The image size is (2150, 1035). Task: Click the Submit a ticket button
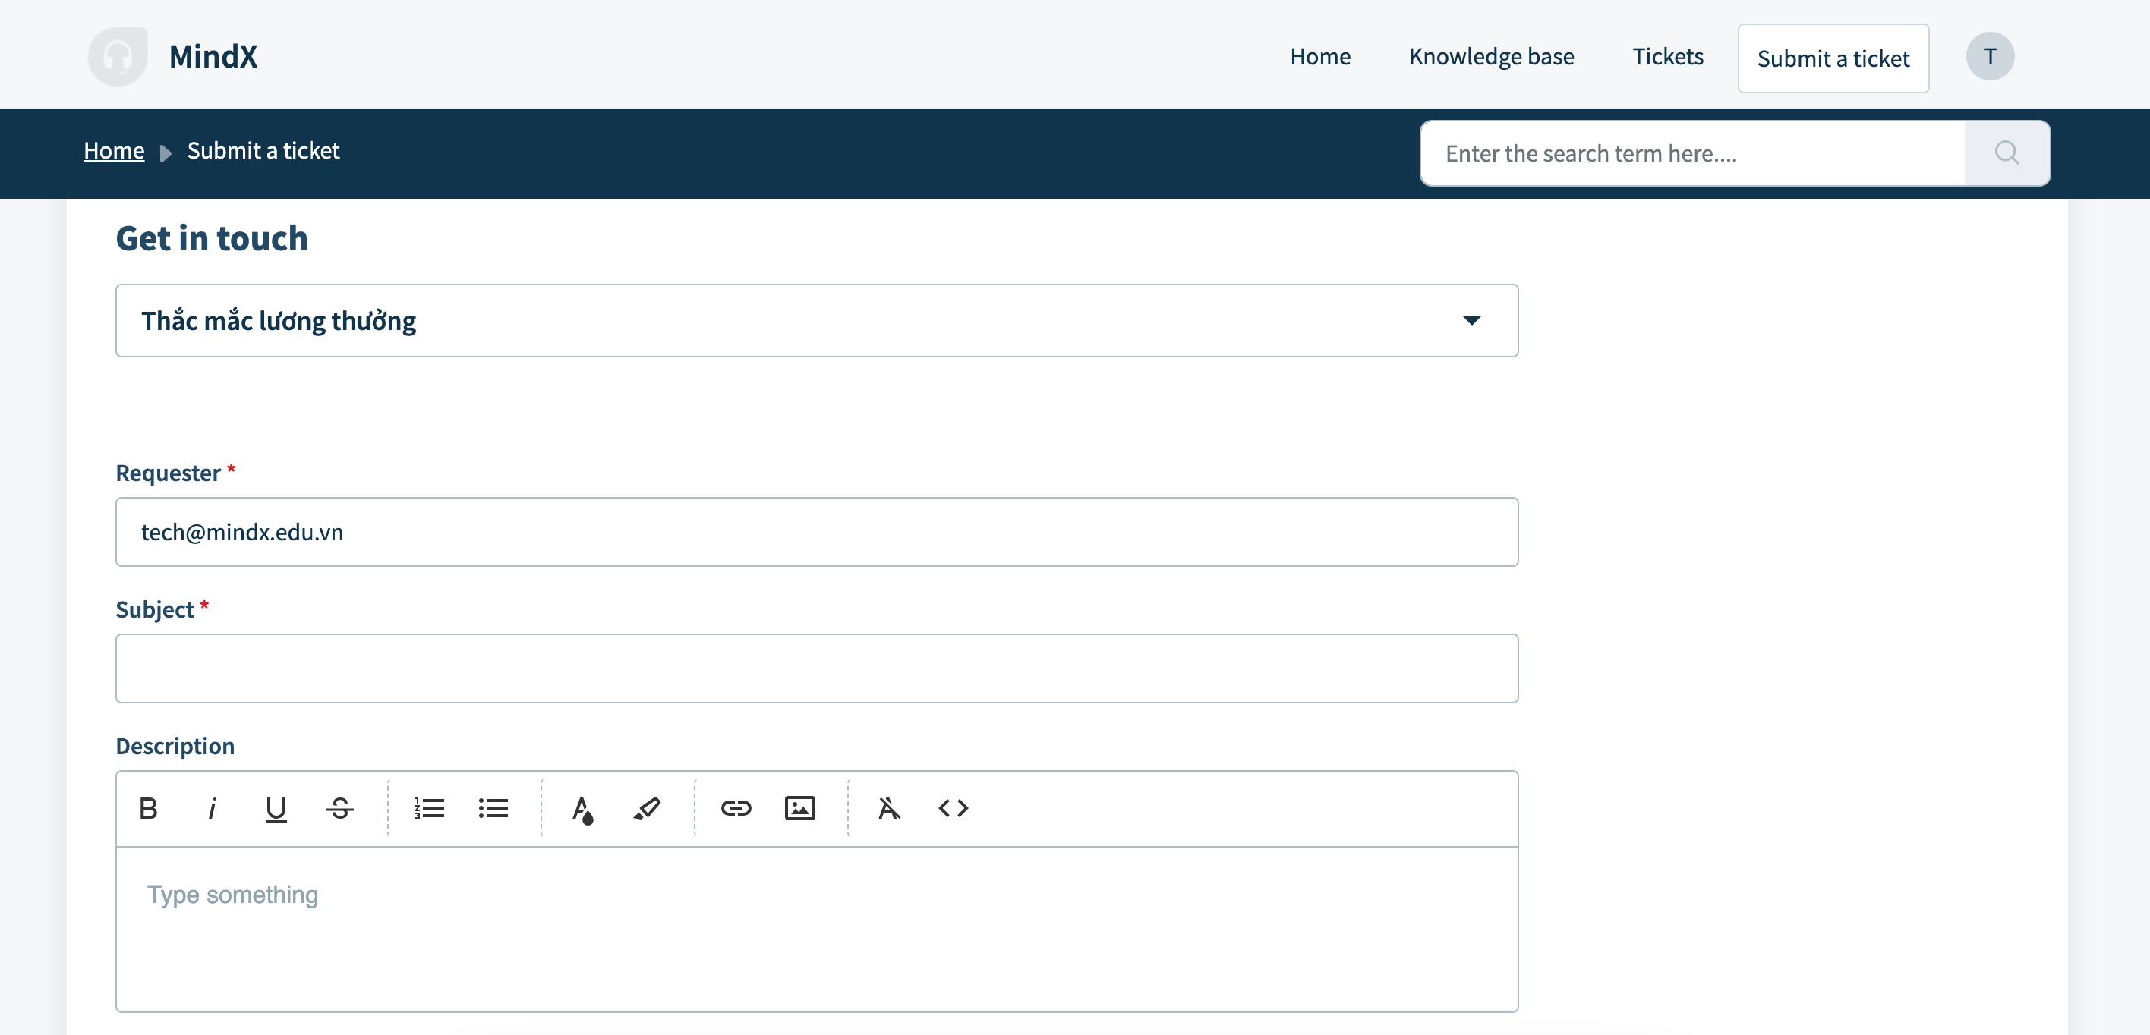coord(1833,58)
